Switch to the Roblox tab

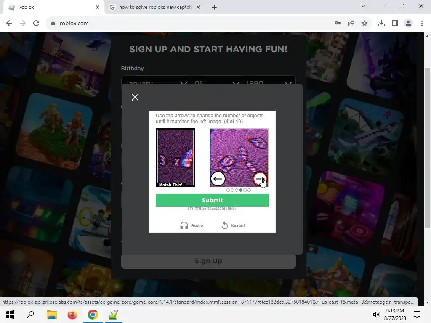52,7
